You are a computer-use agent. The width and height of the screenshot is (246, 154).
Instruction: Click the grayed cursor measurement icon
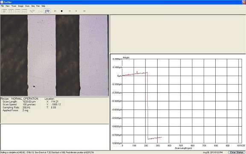click(x=40, y=11)
